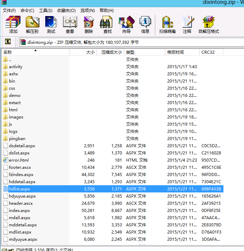Click the logs folder icon

(5, 131)
